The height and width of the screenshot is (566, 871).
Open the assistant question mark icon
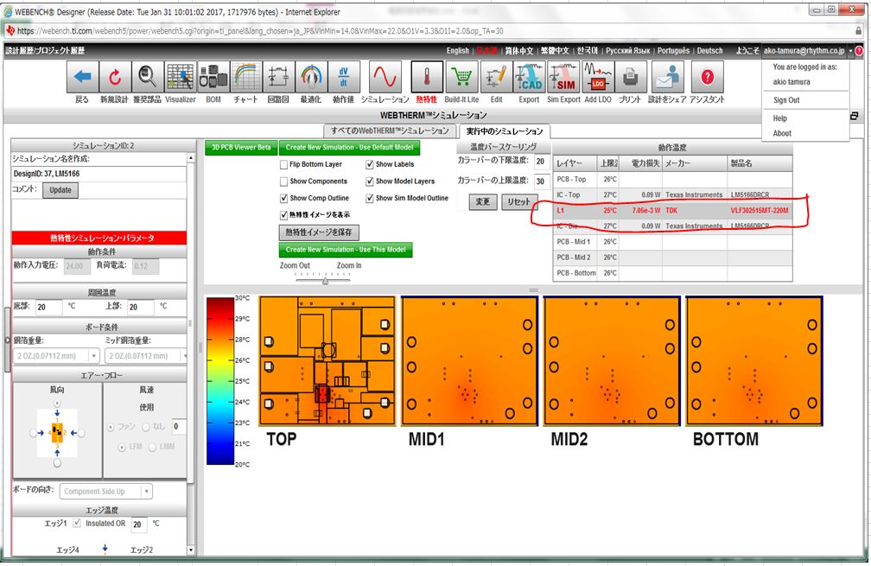[707, 77]
